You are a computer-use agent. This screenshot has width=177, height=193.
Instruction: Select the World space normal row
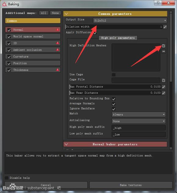click(33, 36)
